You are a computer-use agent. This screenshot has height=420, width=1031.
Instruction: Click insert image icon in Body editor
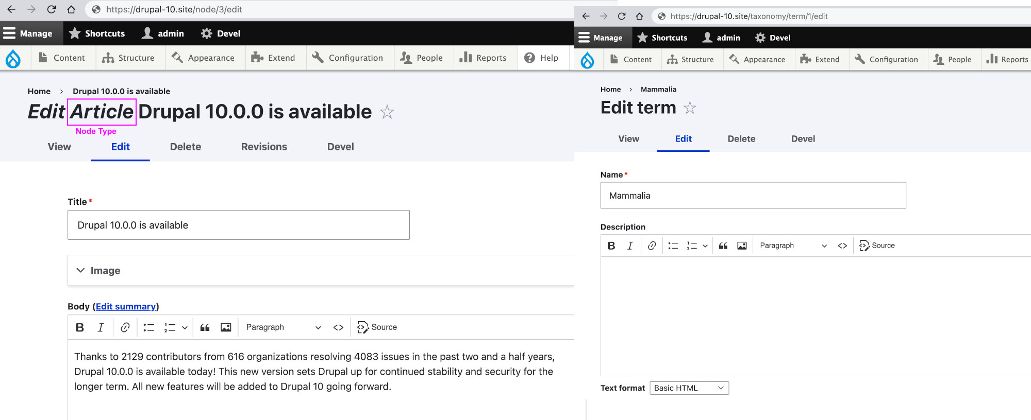[226, 327]
